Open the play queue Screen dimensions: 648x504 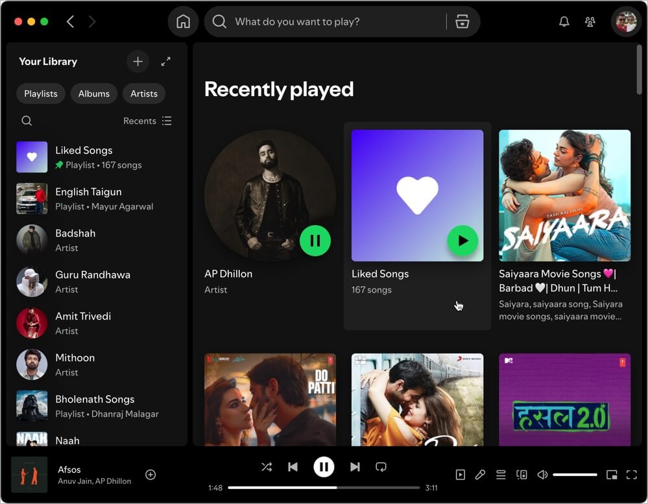(x=501, y=475)
